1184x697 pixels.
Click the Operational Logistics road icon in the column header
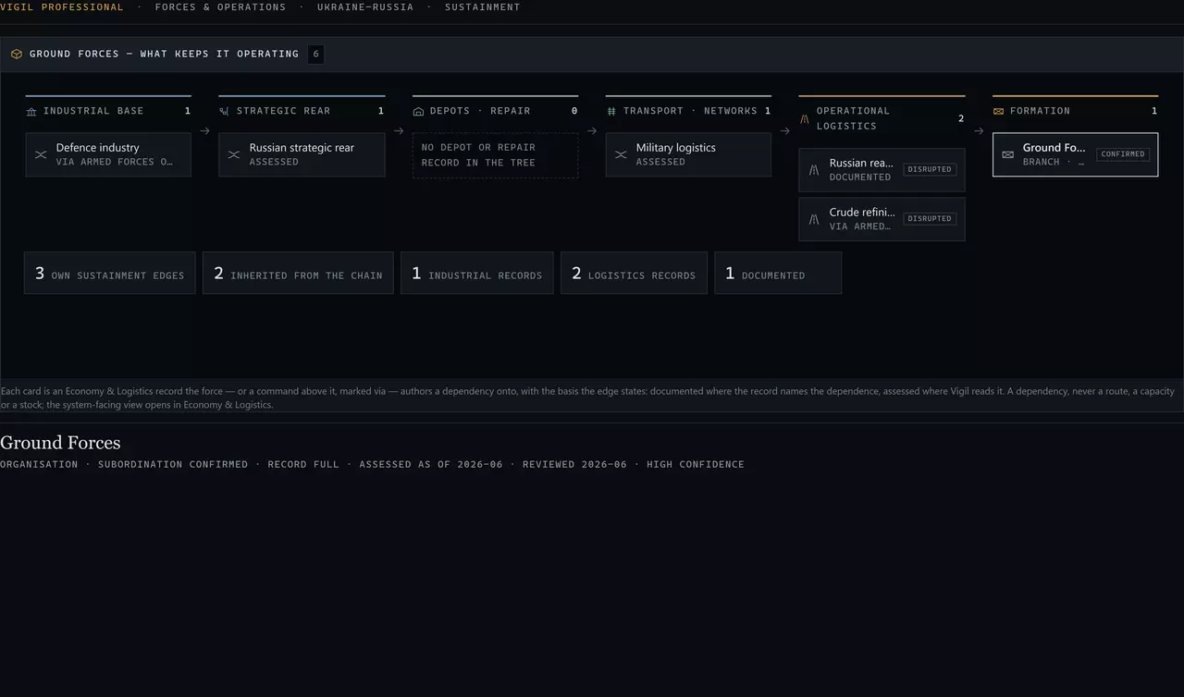click(x=805, y=119)
